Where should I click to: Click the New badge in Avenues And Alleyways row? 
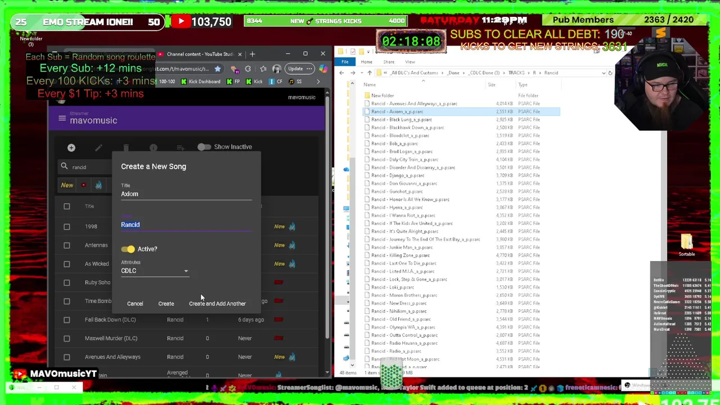pyautogui.click(x=280, y=357)
